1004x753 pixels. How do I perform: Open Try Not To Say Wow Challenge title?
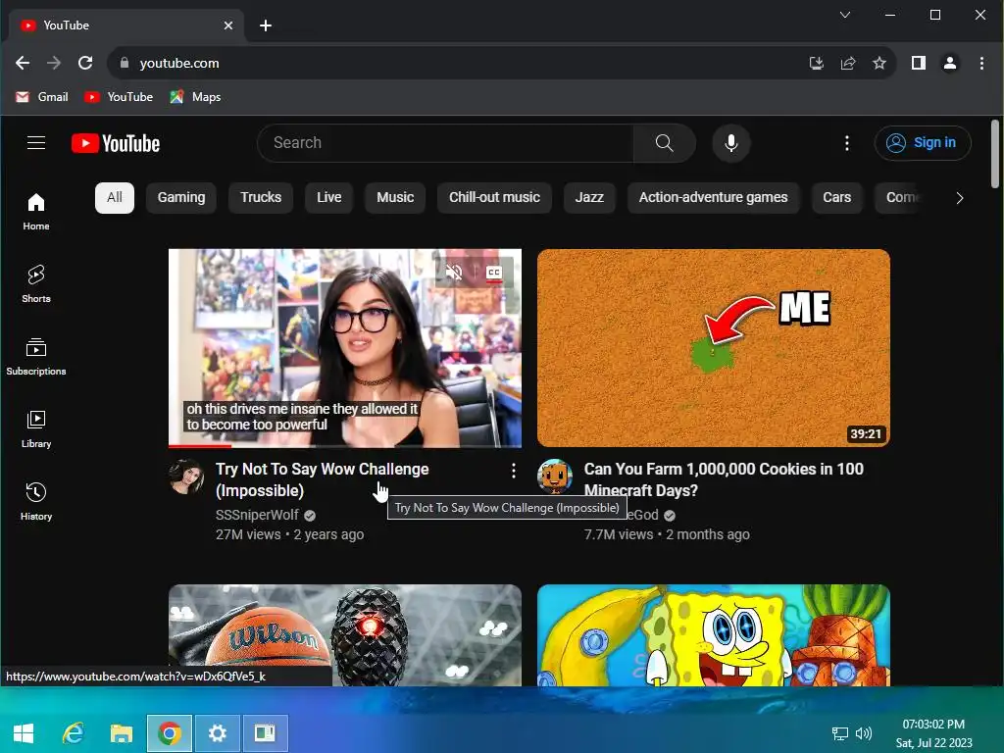(x=322, y=479)
